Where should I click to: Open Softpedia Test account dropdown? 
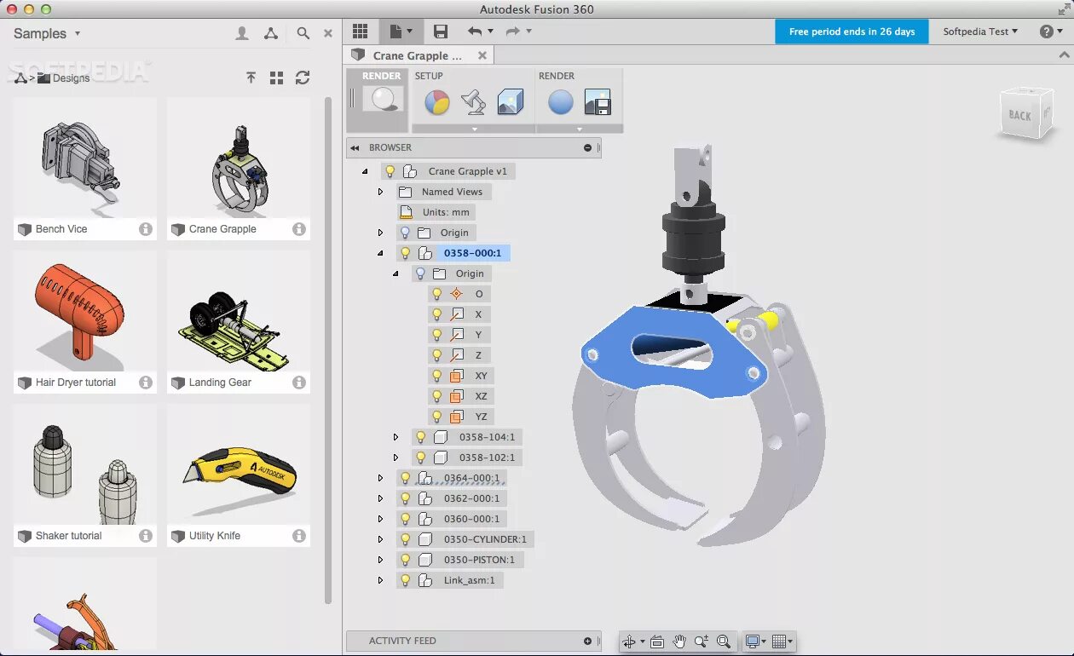[x=980, y=32]
